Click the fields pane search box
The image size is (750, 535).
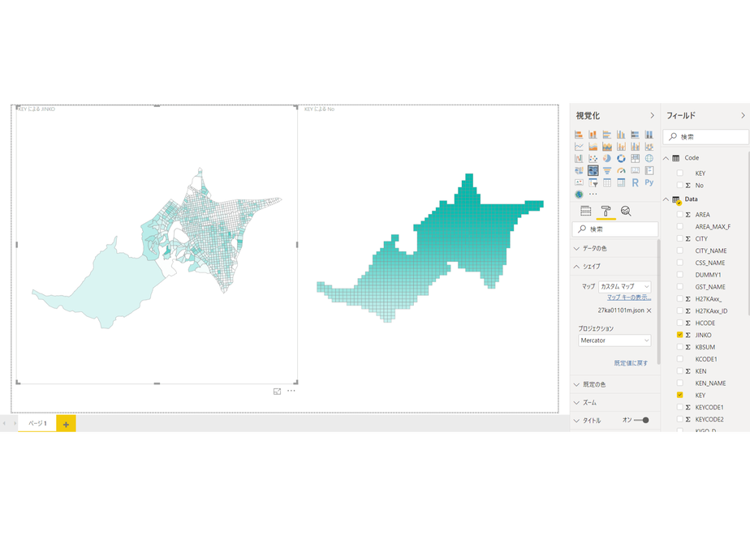pos(705,137)
